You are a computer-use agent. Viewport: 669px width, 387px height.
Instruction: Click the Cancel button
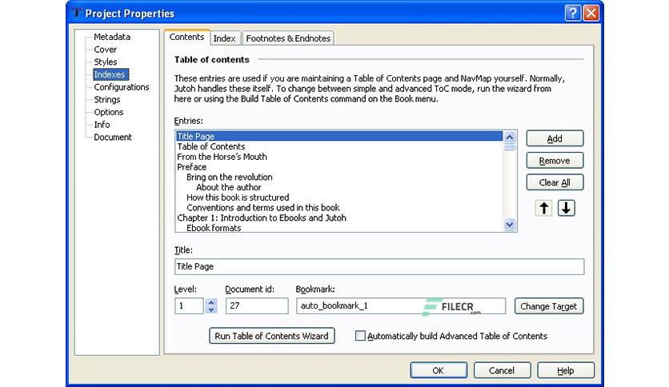[x=503, y=370]
